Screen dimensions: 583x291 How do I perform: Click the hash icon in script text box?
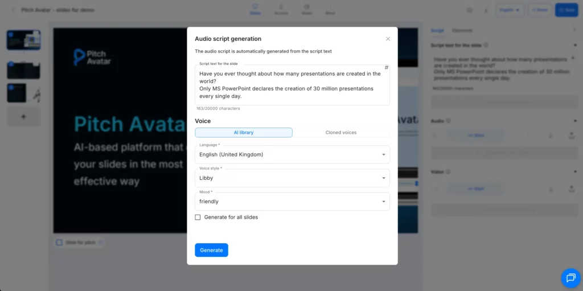[x=387, y=68]
